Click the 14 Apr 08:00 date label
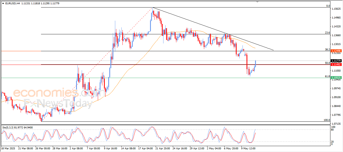Image resolution: width=343 pixels, height=152 pixels. [129, 148]
